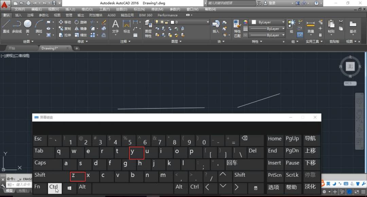Click the 移动 (Move) tool
Screen dimensions: 367x197
pos(65,22)
